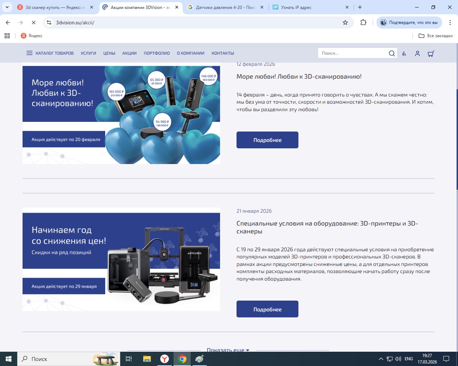Open the 'Контакты' page
This screenshot has height=366, width=458.
[223, 53]
